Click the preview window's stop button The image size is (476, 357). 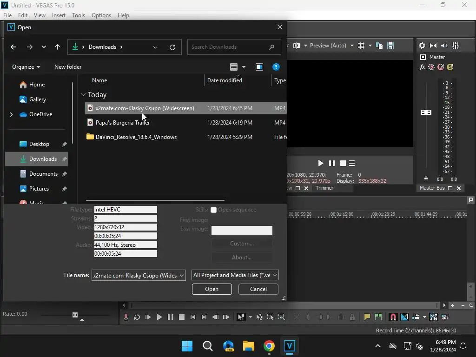coord(343,163)
